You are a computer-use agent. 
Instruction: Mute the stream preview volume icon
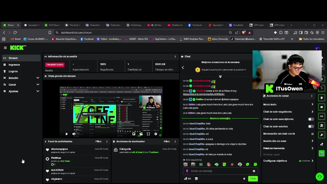pyautogui.click(x=74, y=134)
